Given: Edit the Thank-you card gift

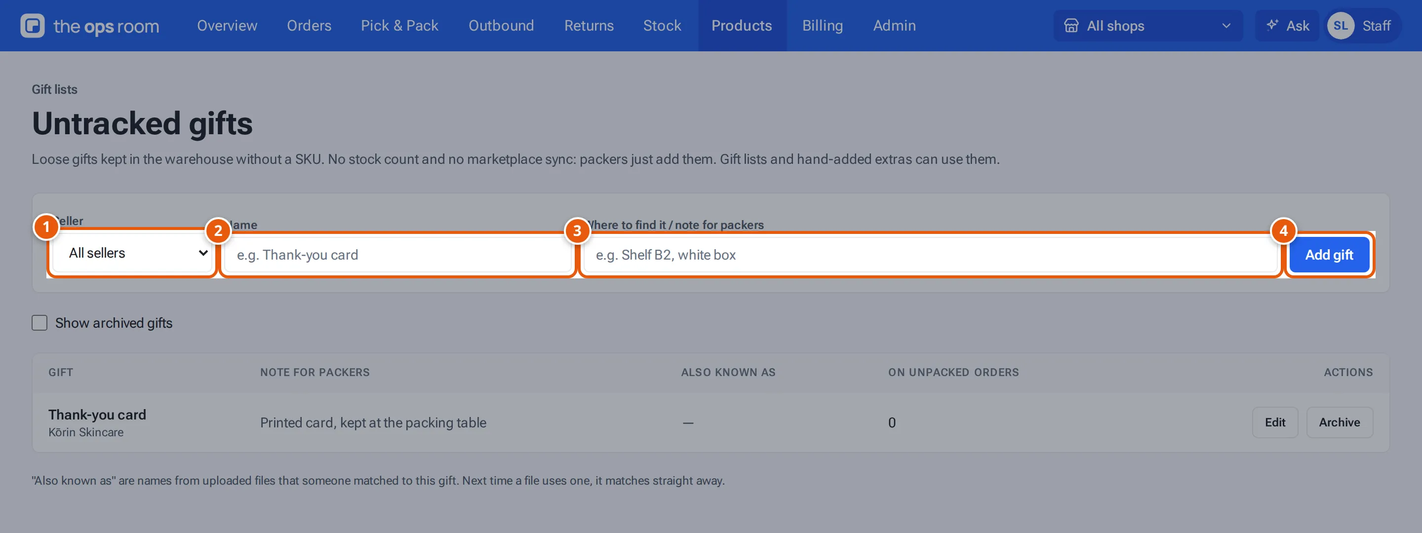Looking at the screenshot, I should point(1274,422).
